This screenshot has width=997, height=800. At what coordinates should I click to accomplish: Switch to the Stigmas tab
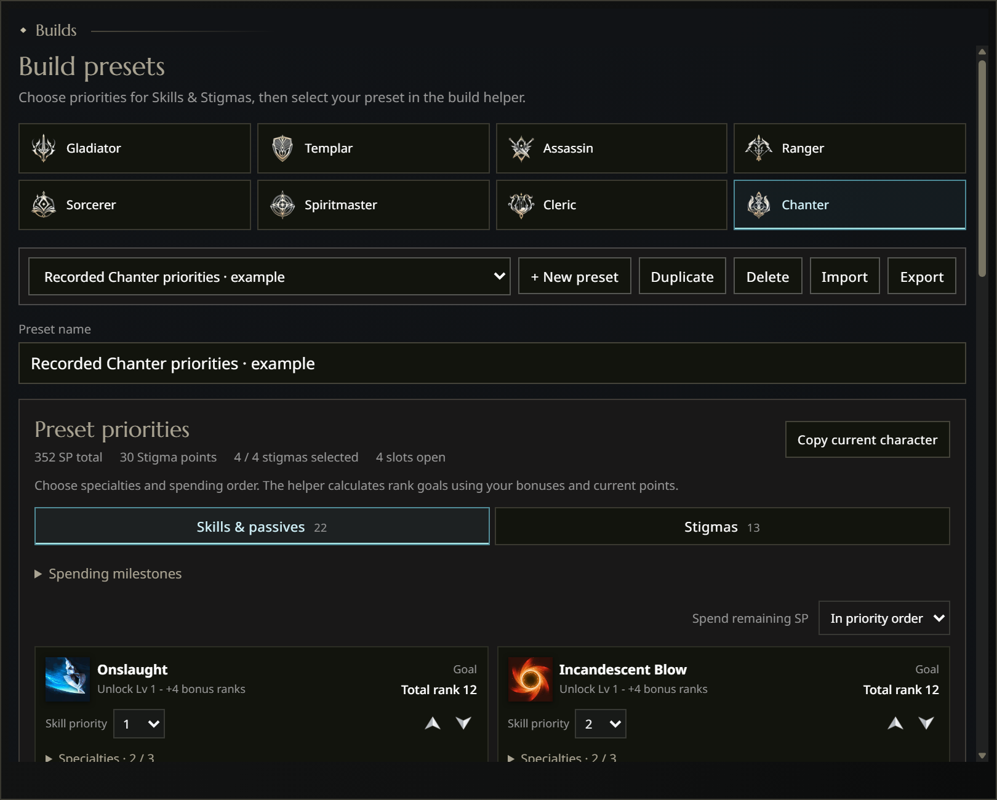(723, 526)
